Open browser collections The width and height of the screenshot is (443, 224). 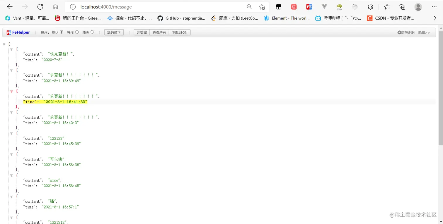403,7
